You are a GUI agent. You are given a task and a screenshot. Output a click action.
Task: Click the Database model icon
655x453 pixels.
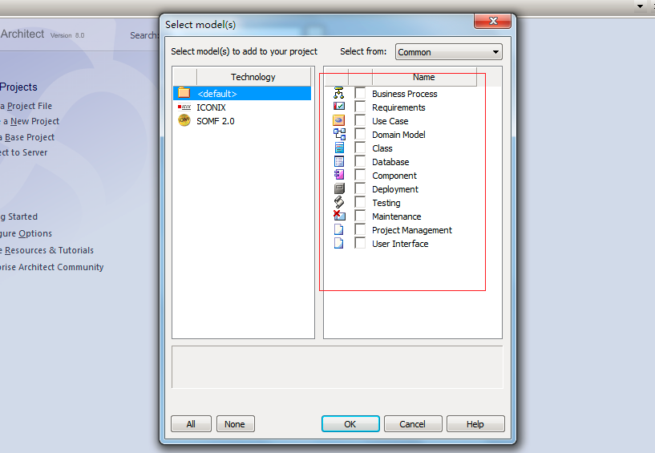pyautogui.click(x=339, y=161)
